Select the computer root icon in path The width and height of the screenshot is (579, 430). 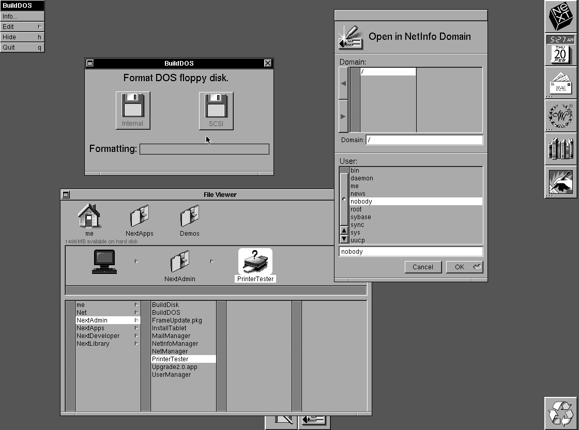click(x=104, y=262)
